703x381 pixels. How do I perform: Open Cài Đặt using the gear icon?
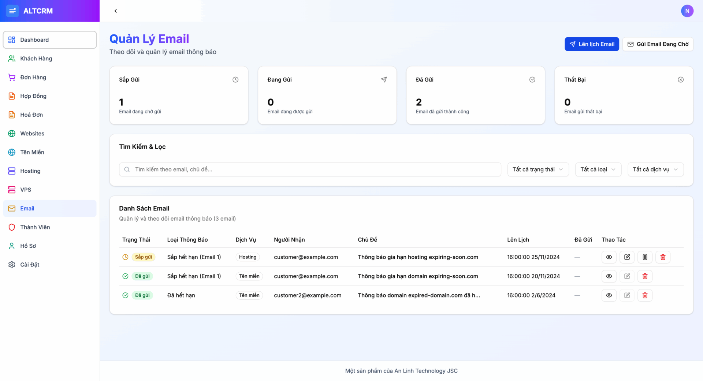coord(11,265)
